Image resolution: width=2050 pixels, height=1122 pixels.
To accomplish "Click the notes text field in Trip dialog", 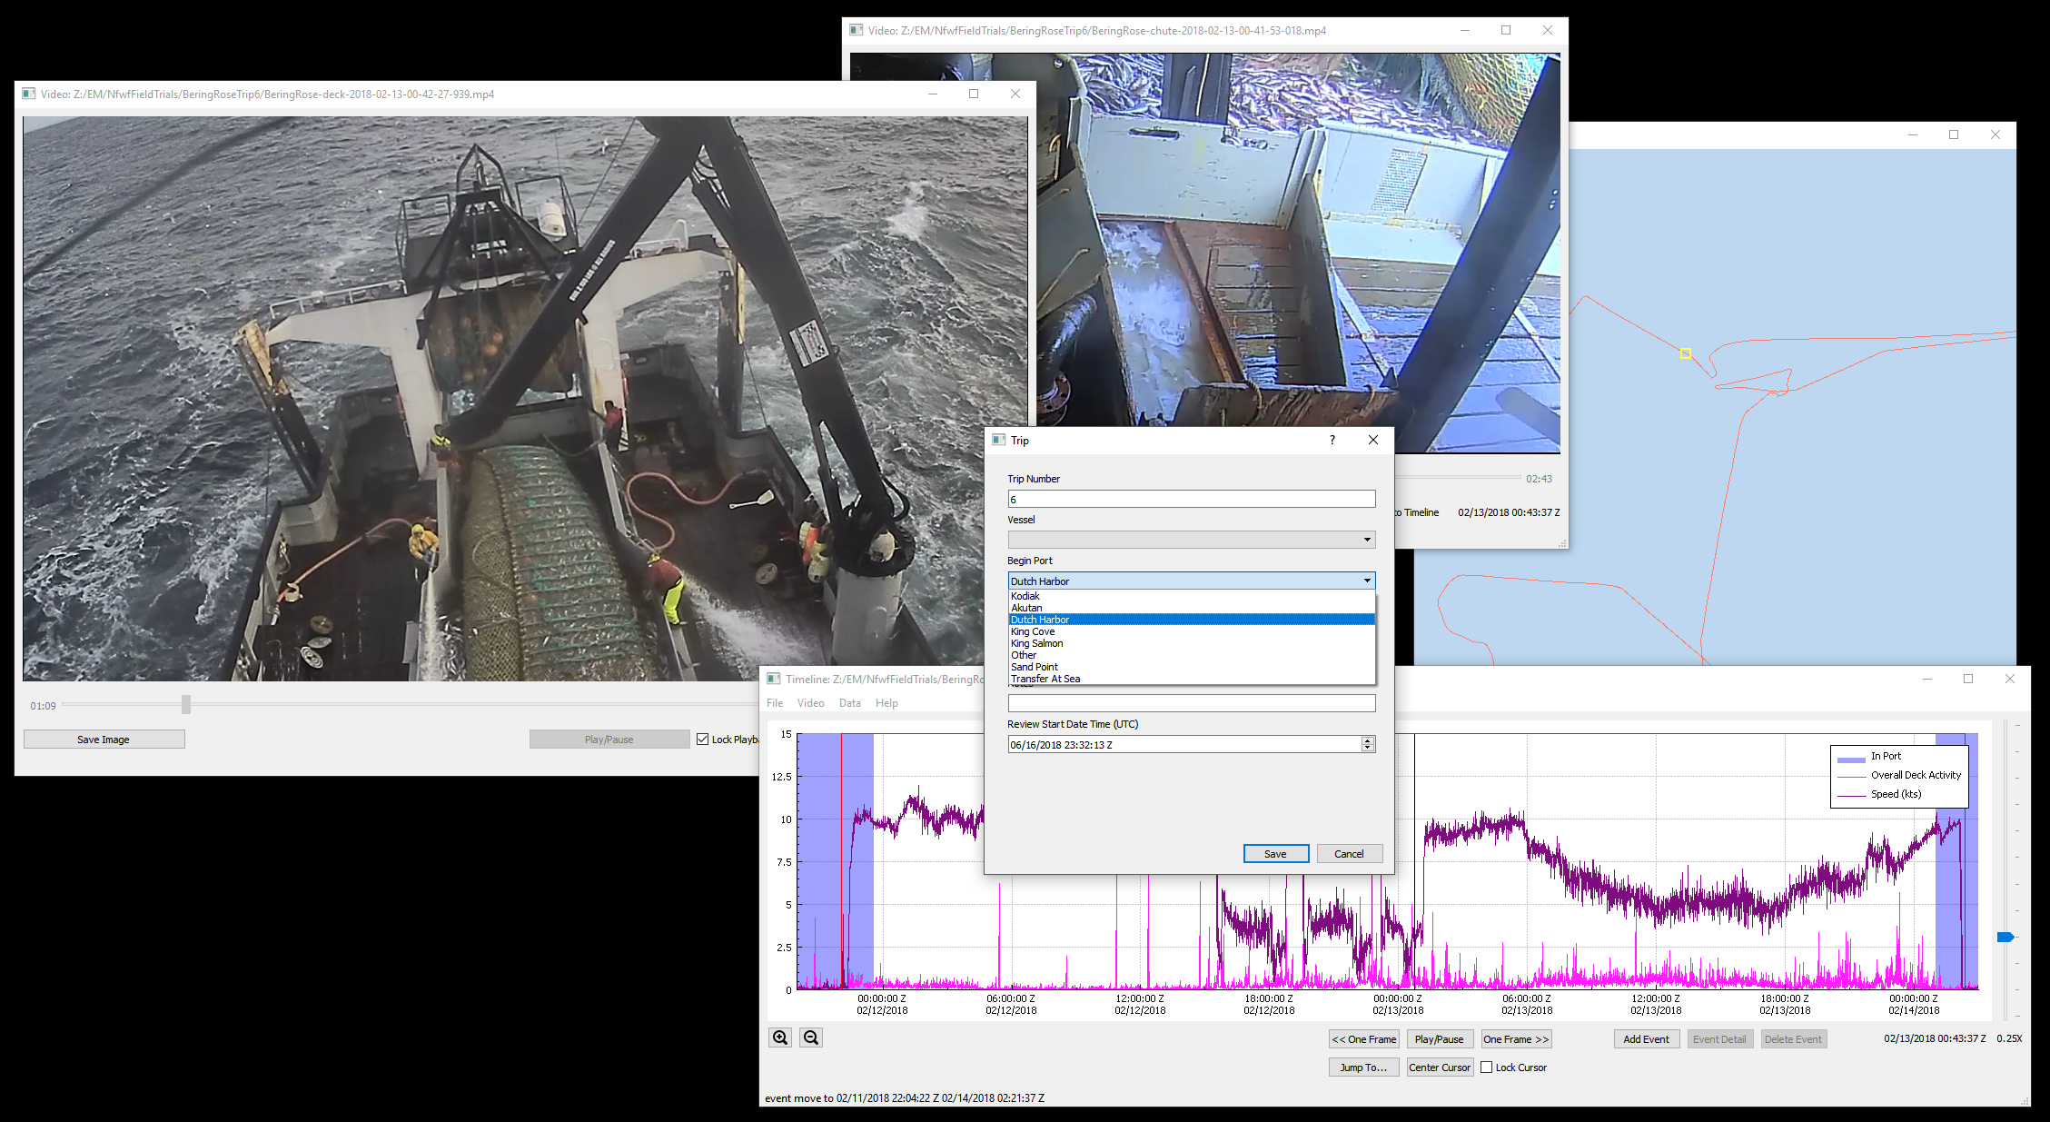I will click(1192, 703).
